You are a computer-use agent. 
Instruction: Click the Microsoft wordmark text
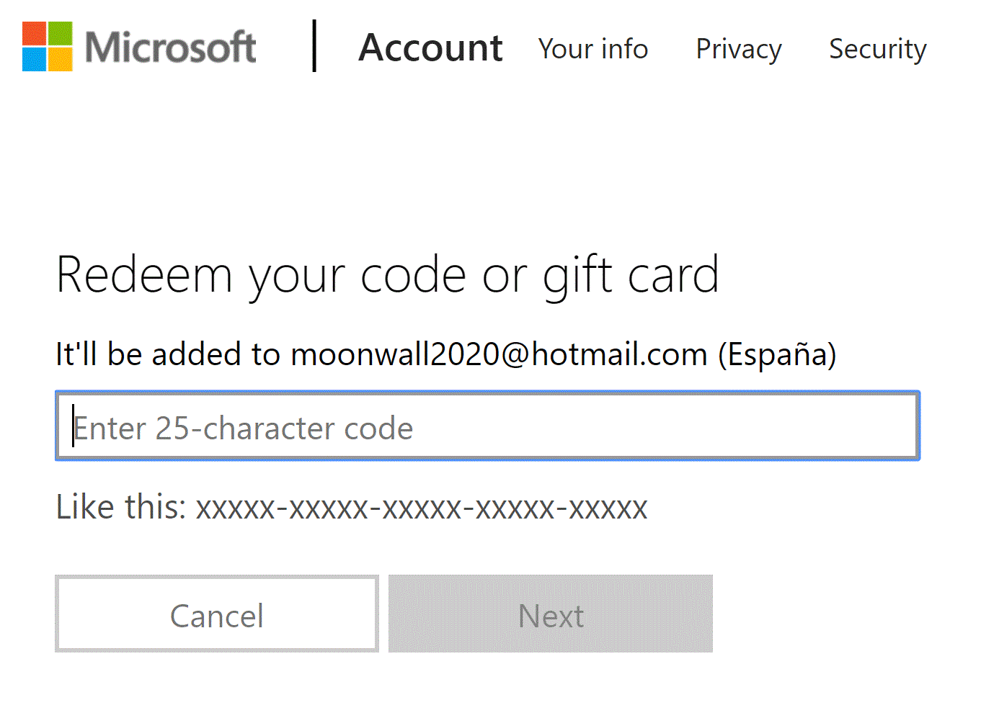[x=170, y=48]
